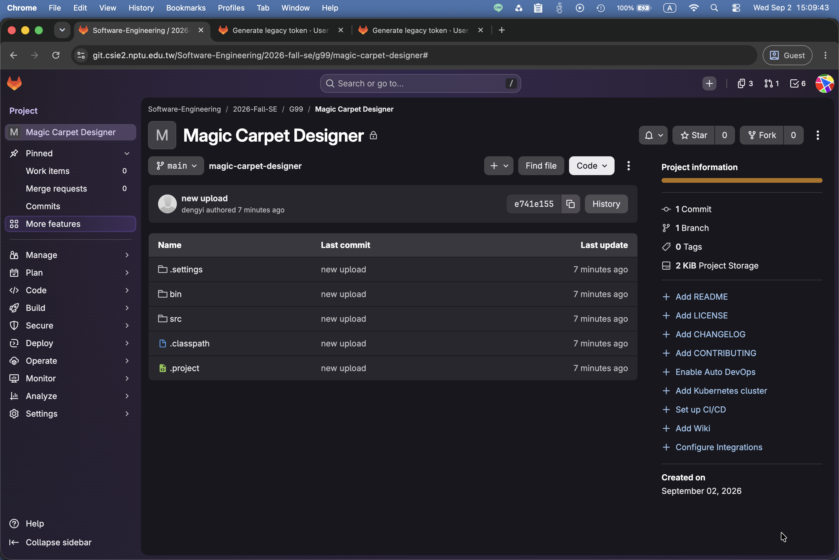Star the Magic Carpet Designer project
Viewport: 839px width, 560px height.
tap(693, 135)
